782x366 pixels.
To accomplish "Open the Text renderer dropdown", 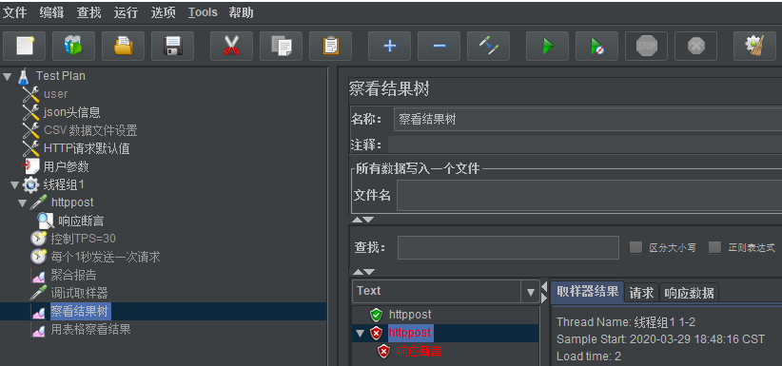I will (x=530, y=292).
